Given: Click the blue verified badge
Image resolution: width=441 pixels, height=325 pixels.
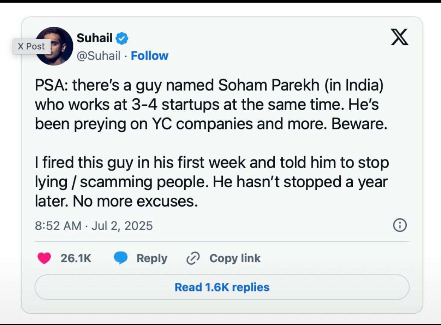Looking at the screenshot, I should 122,38.
